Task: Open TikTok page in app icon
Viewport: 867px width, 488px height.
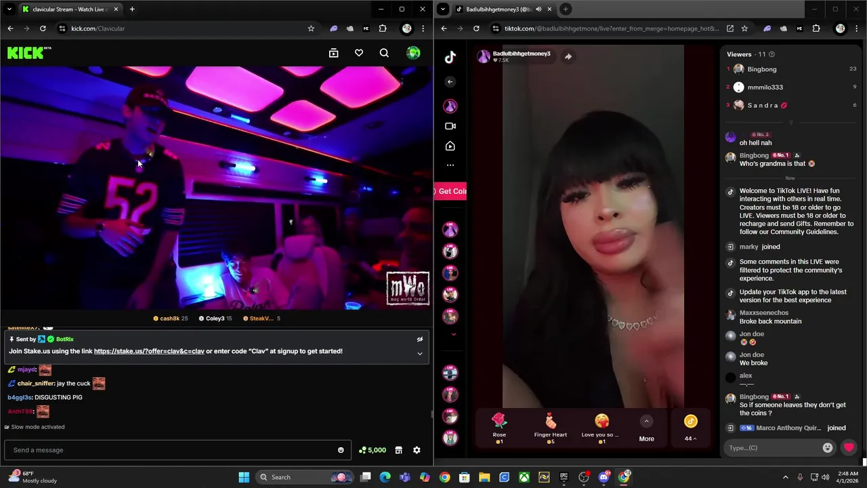Action: (729, 28)
